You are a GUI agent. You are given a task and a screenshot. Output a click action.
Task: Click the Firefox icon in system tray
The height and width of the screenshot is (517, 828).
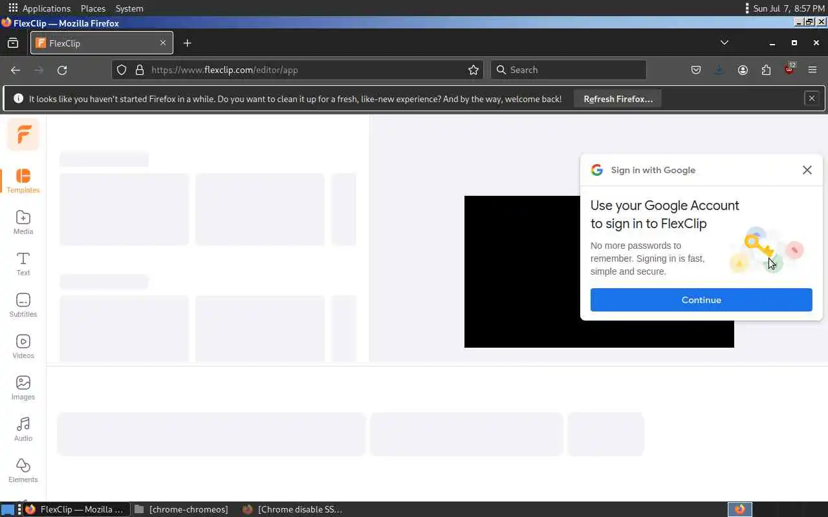click(740, 509)
